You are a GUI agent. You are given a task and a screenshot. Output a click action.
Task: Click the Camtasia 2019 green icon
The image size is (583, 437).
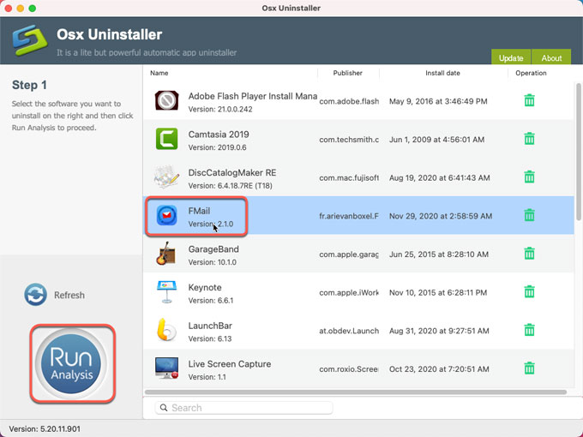pyautogui.click(x=166, y=139)
